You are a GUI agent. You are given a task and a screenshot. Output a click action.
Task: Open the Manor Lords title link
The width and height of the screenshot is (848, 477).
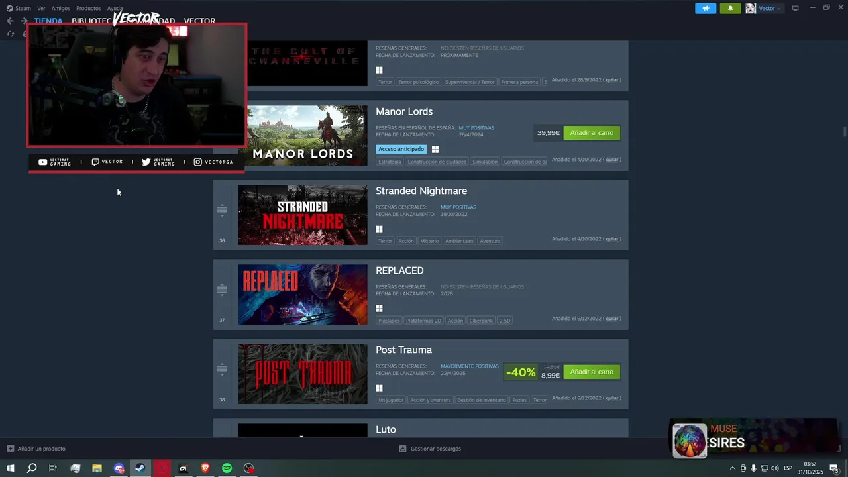404,111
